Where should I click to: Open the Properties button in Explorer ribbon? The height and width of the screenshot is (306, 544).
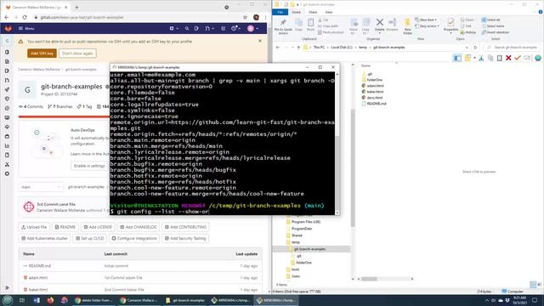450,25
